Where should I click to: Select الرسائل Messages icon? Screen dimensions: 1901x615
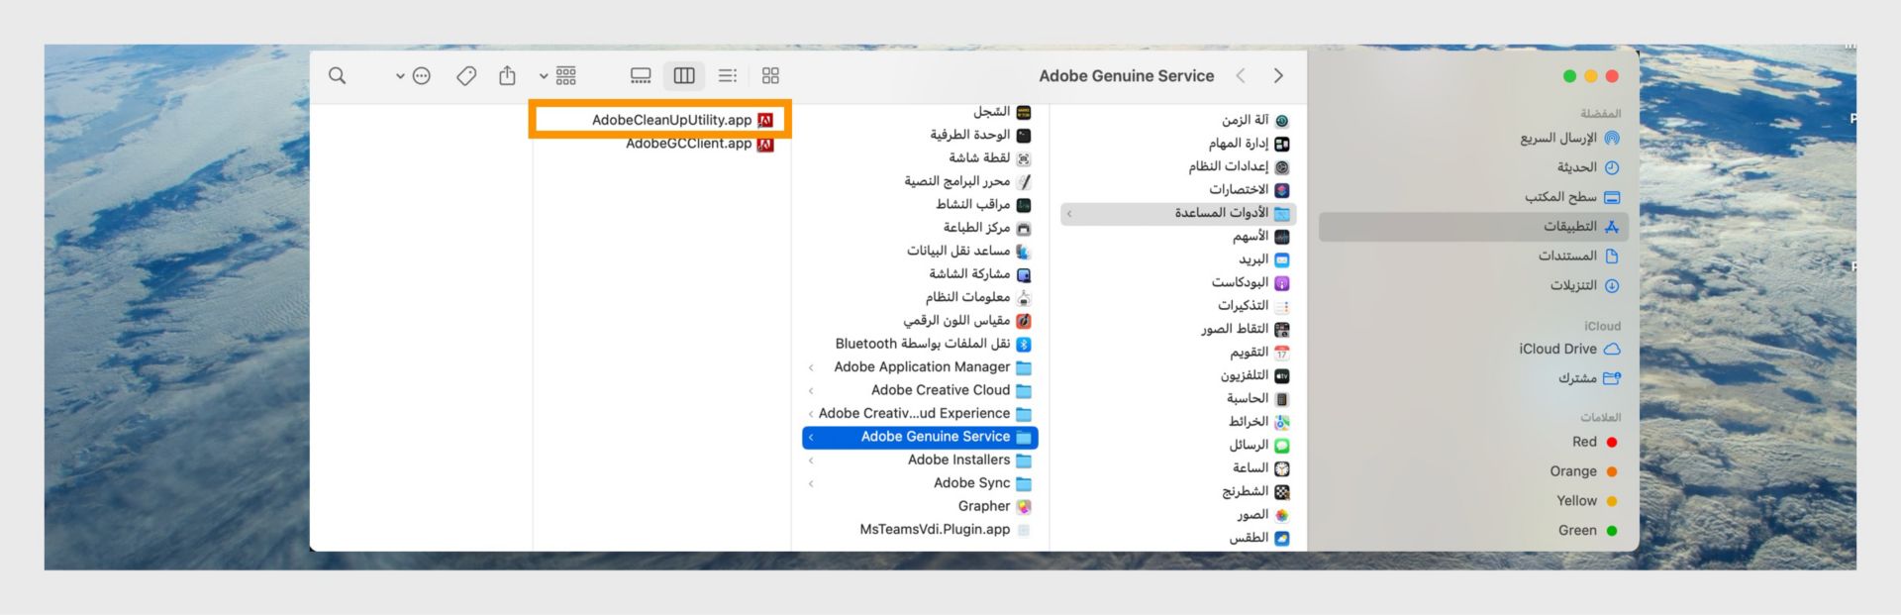click(x=1282, y=446)
